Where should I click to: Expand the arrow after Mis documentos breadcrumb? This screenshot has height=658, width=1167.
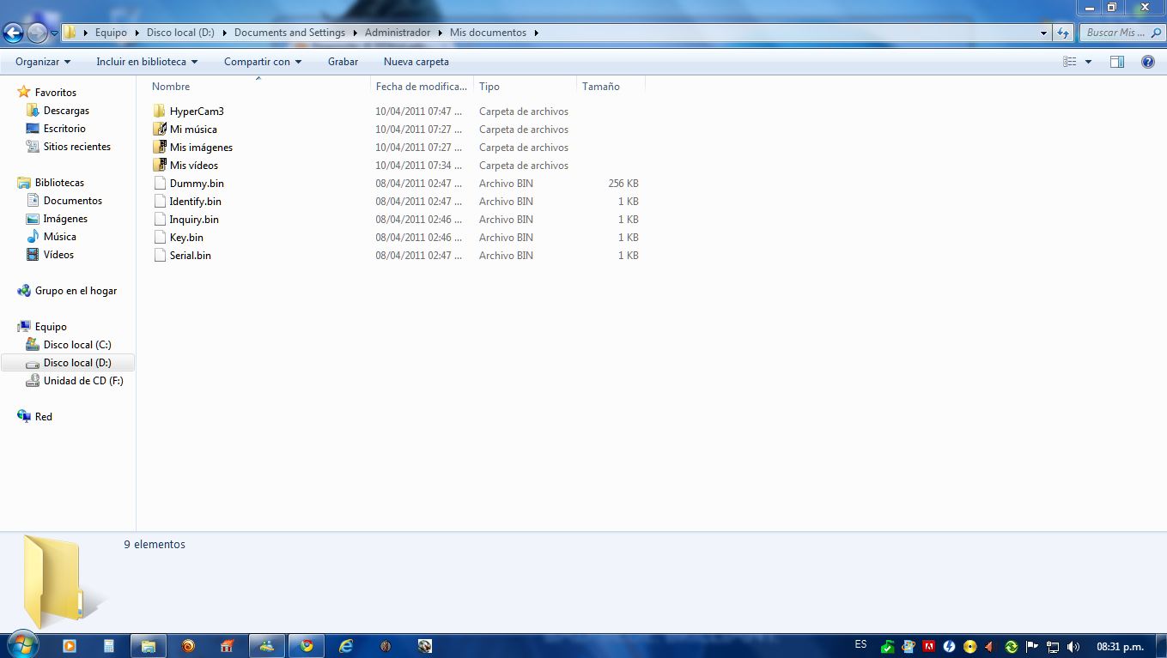pyautogui.click(x=537, y=33)
